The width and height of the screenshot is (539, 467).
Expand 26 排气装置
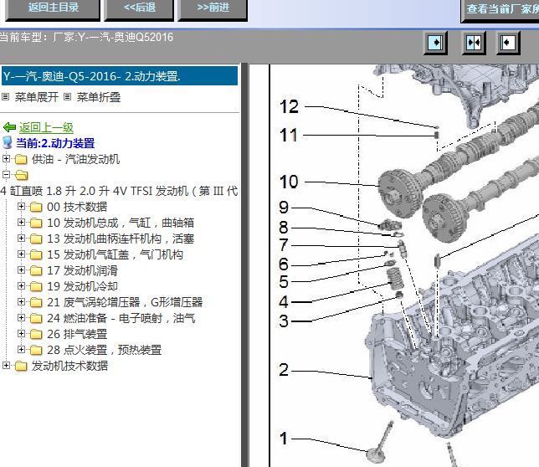click(21, 333)
